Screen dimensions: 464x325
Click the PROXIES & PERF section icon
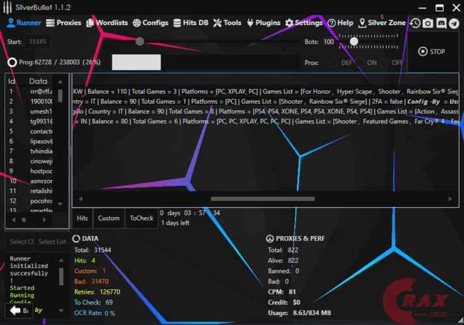click(x=270, y=239)
